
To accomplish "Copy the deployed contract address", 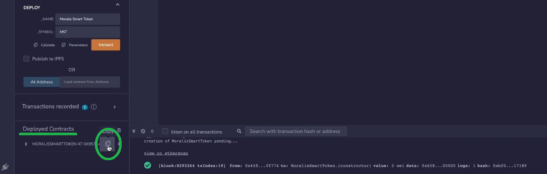I will pos(108,144).
